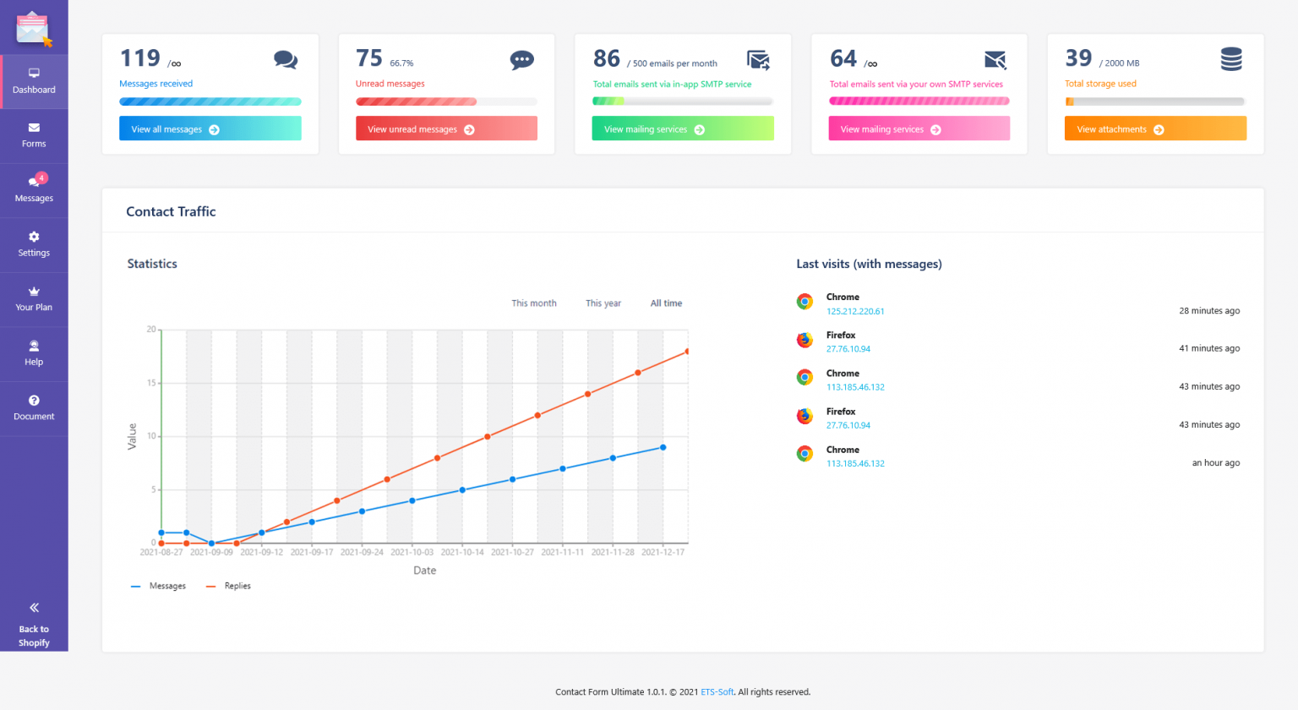Toggle the Messages series in chart legend

(159, 586)
